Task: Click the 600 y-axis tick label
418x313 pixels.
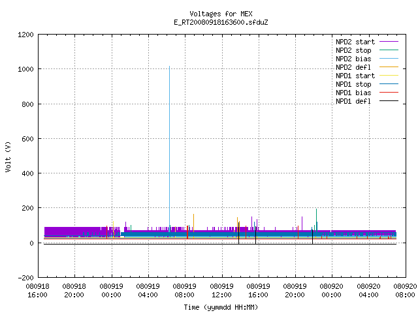Action: [x=27, y=139]
